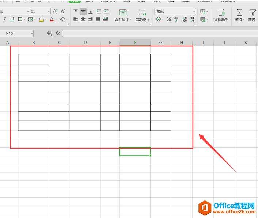Justify text in the cell

(x=98, y=19)
